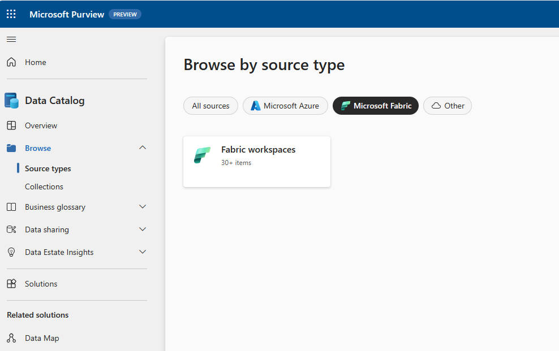559x351 pixels.
Task: Click the Data Estate Insights lightbulb icon
Action: (x=11, y=252)
